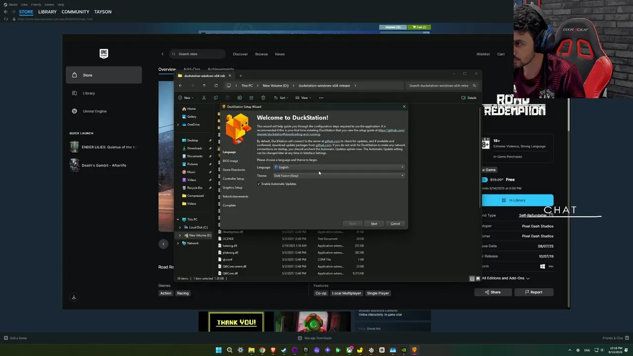Click the Delete trash icon in Explorer
This screenshot has height=356, width=633.
263,97
